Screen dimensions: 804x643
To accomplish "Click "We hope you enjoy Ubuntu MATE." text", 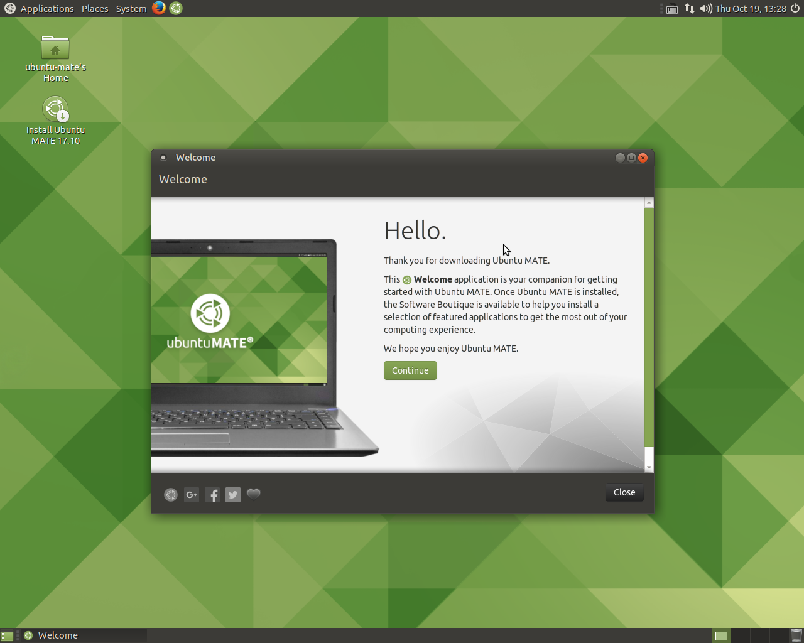I will [x=451, y=349].
